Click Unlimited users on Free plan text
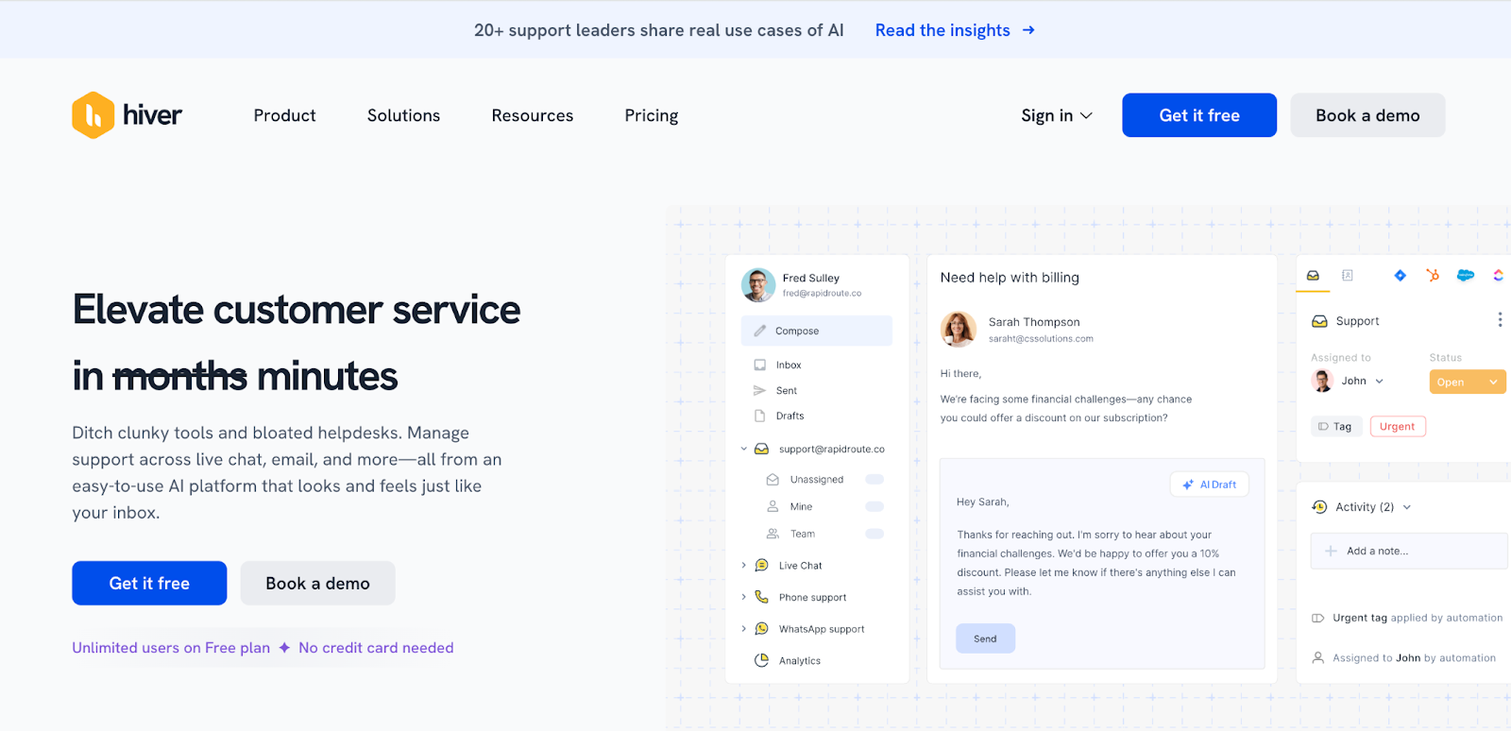Viewport: 1511px width, 731px height. coord(171,648)
